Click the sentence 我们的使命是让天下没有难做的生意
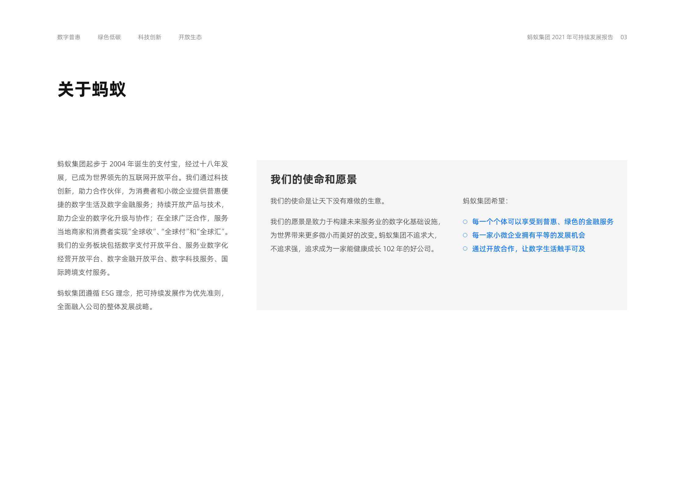The width and height of the screenshot is (684, 480). (x=328, y=201)
